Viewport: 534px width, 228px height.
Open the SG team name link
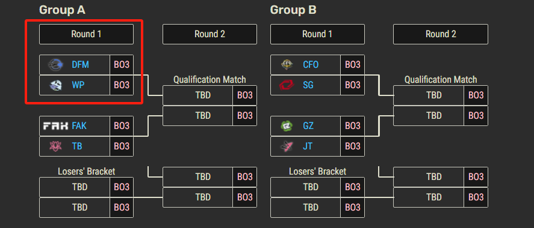click(308, 85)
